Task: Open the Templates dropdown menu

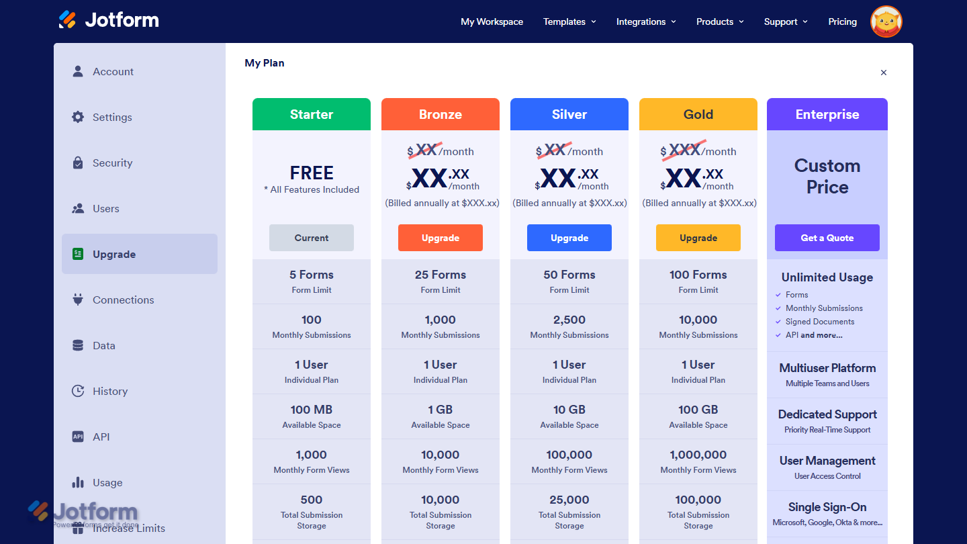Action: 569,21
